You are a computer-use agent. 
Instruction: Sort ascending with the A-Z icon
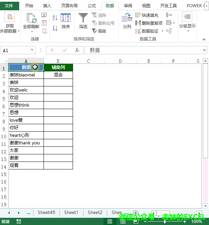point(55,17)
